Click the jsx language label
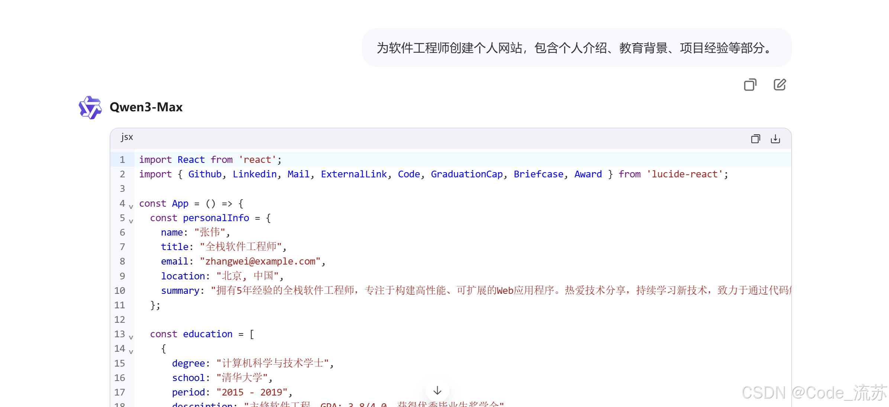 pyautogui.click(x=127, y=137)
